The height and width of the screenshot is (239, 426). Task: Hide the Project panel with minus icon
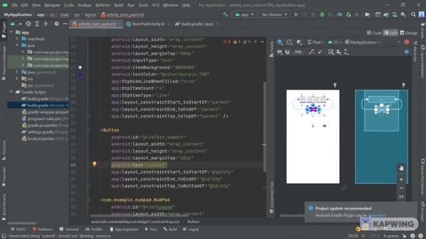point(65,24)
